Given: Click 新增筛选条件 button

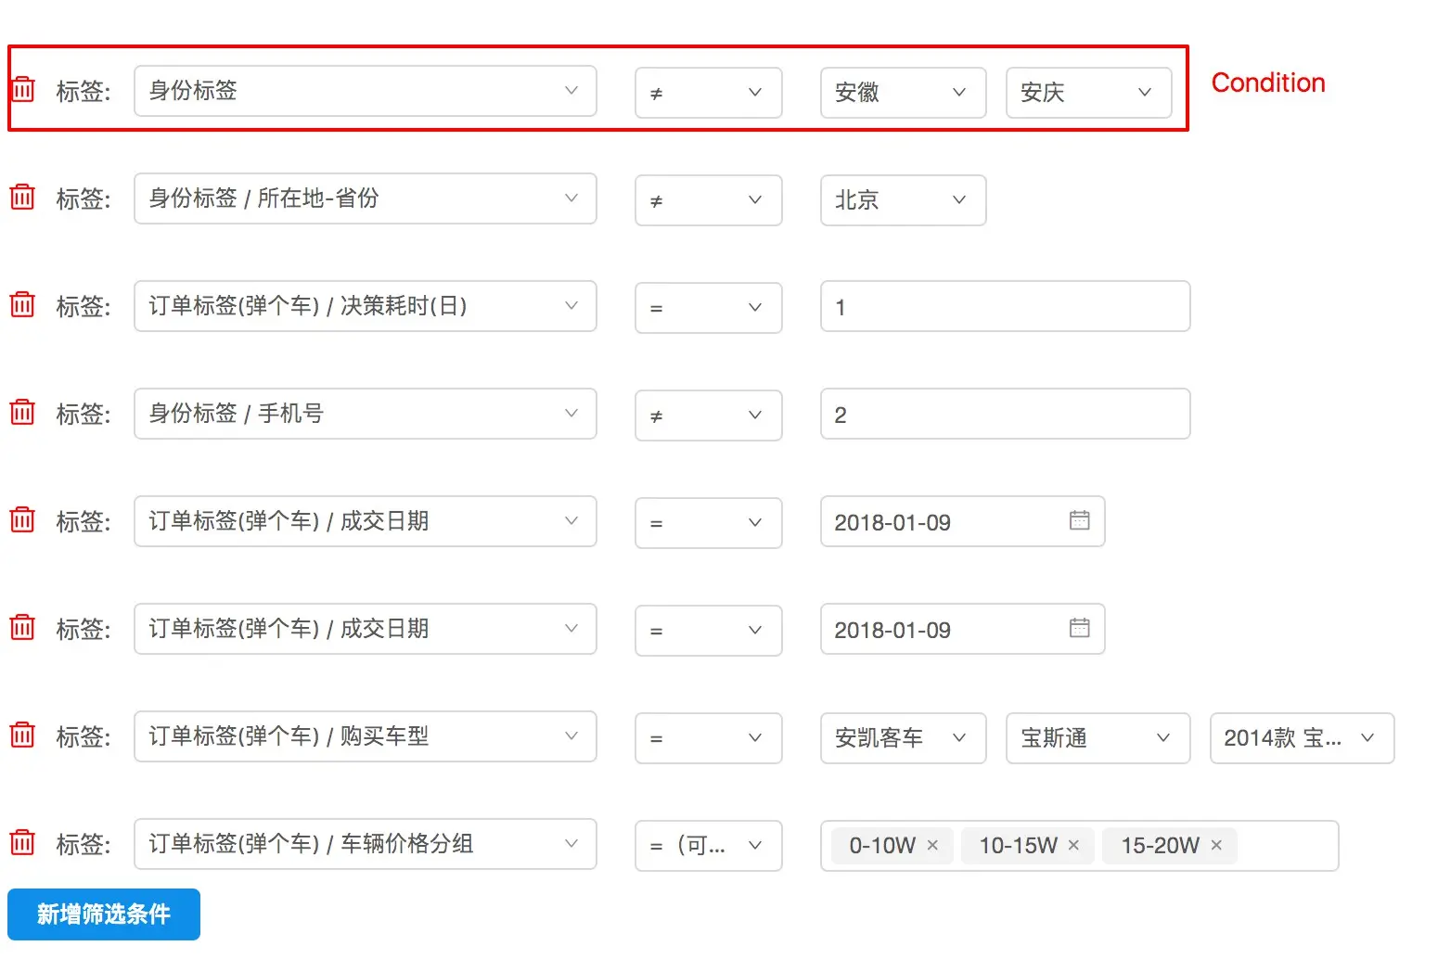Looking at the screenshot, I should [x=104, y=914].
